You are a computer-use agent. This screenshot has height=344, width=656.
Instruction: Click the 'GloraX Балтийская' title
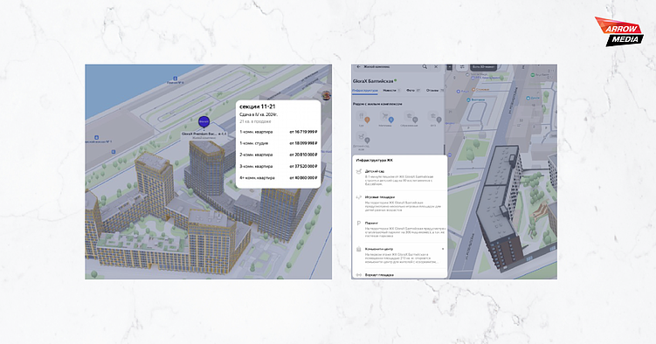(x=373, y=80)
